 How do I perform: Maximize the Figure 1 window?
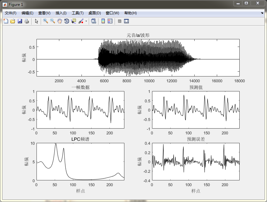(x=246, y=3)
